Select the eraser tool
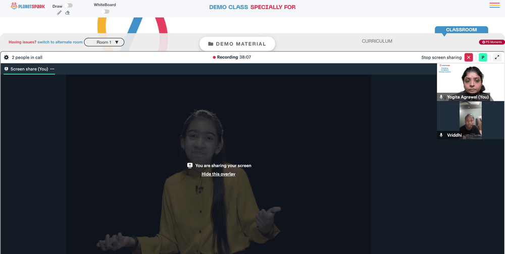 tap(67, 13)
